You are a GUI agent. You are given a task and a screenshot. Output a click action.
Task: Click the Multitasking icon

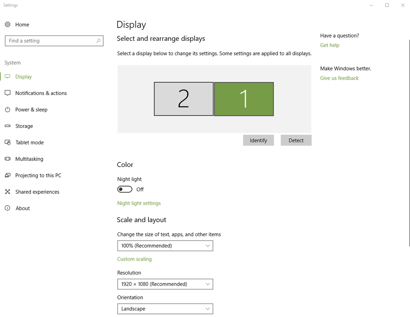[8, 159]
